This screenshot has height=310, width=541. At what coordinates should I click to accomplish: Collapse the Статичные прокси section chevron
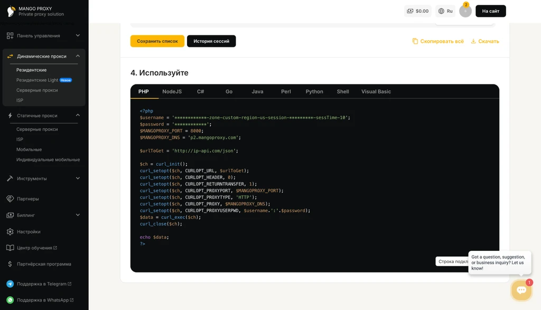[78, 115]
